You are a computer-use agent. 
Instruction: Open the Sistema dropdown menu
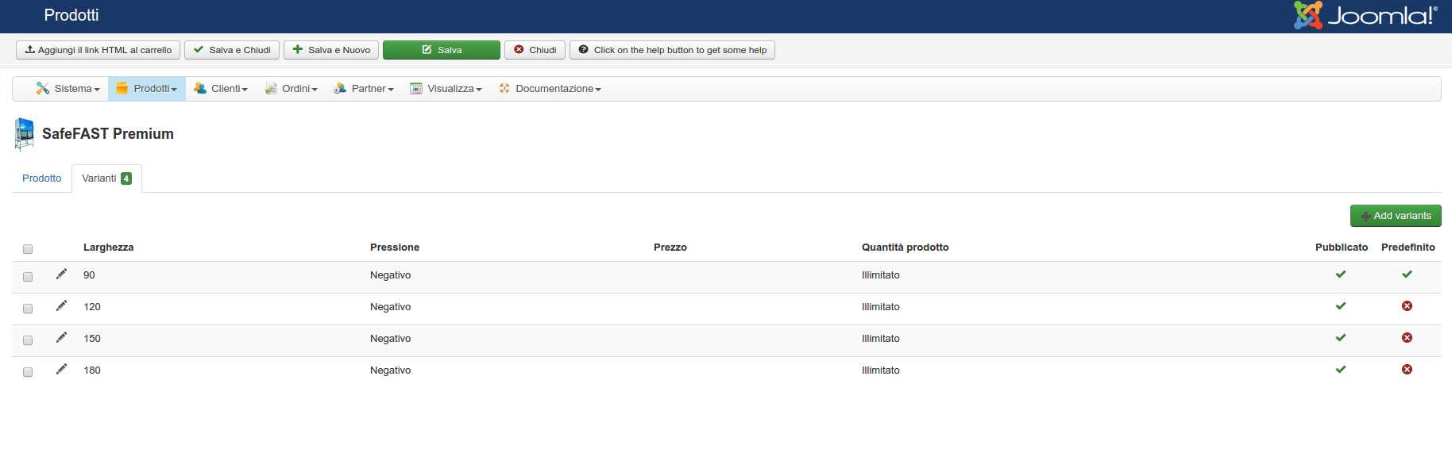pyautogui.click(x=68, y=89)
